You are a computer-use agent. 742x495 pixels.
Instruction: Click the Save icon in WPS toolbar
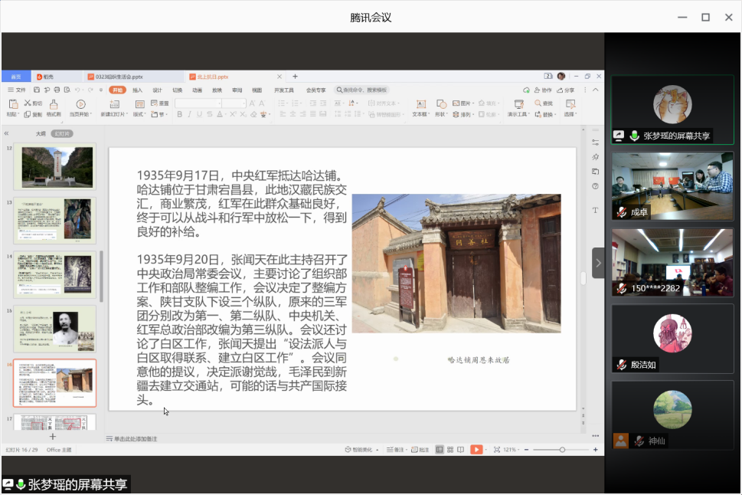(x=37, y=90)
